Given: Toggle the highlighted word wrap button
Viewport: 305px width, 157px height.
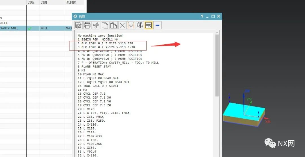Looking at the screenshot, I should click(148, 25).
